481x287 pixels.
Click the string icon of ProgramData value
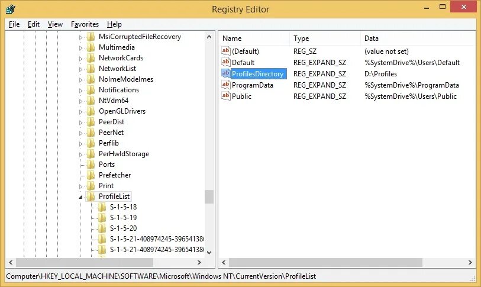pos(226,85)
